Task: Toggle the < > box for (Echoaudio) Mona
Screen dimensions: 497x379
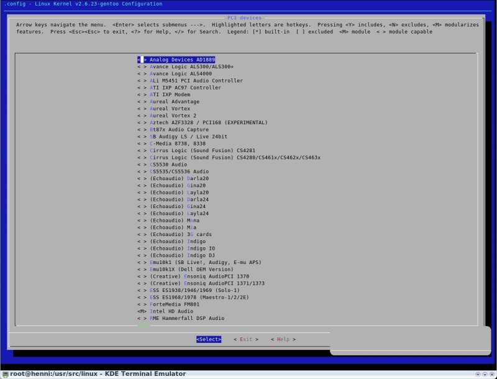Action: [142, 220]
